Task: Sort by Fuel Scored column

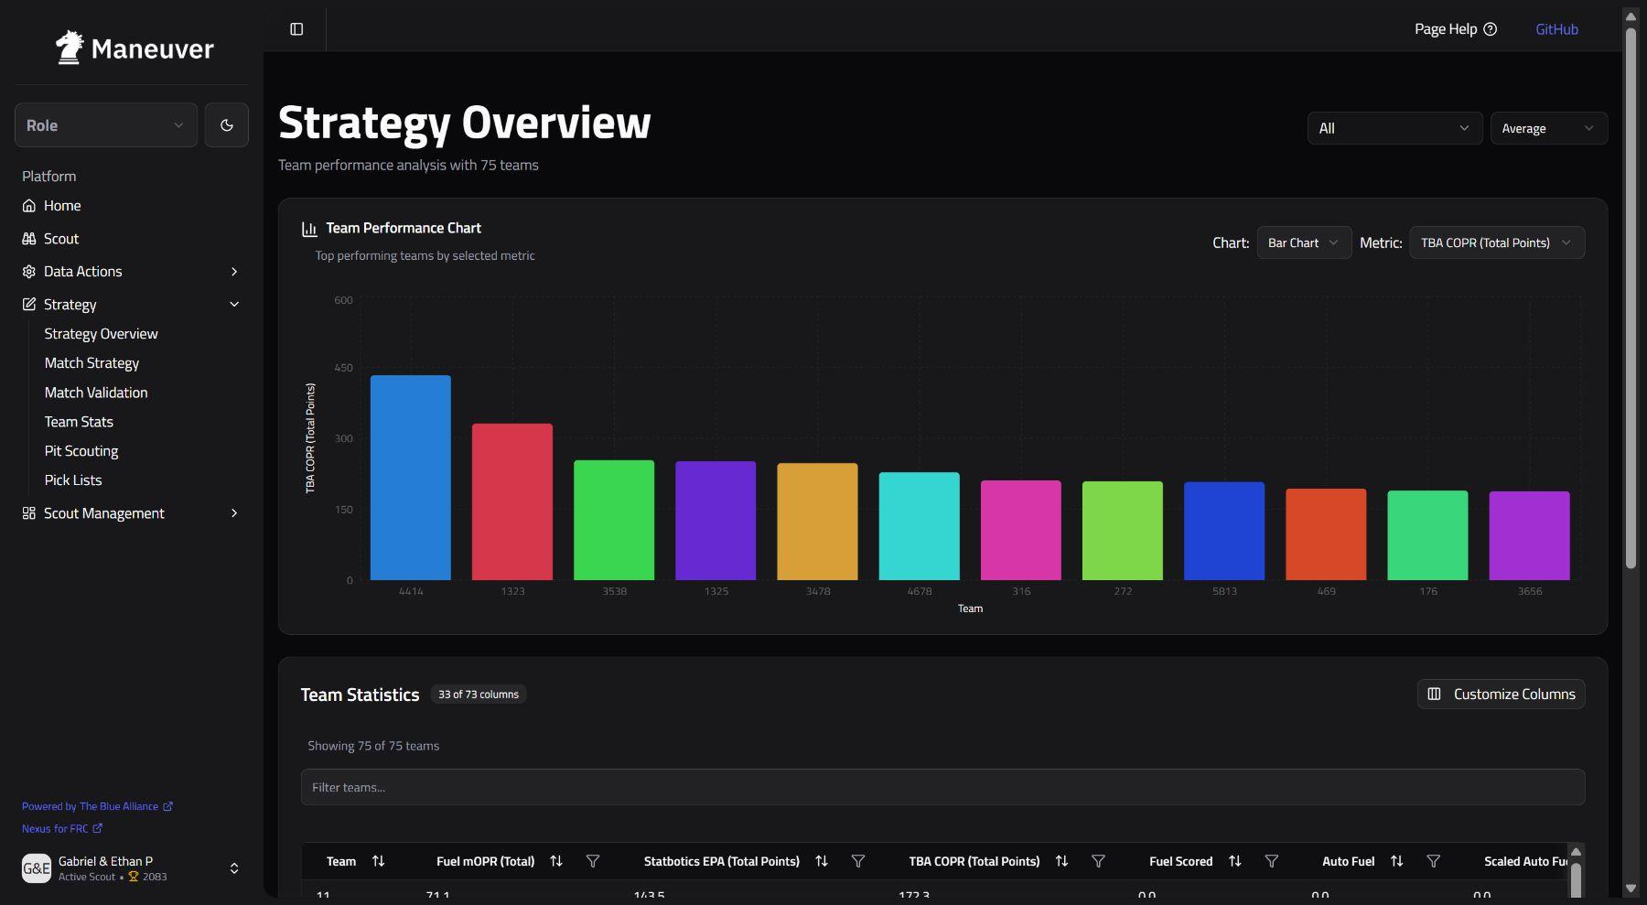Action: (1234, 861)
